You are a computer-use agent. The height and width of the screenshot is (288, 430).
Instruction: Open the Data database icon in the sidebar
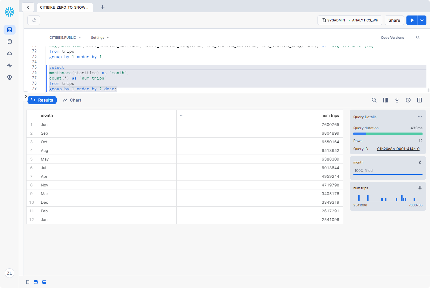coord(10,42)
